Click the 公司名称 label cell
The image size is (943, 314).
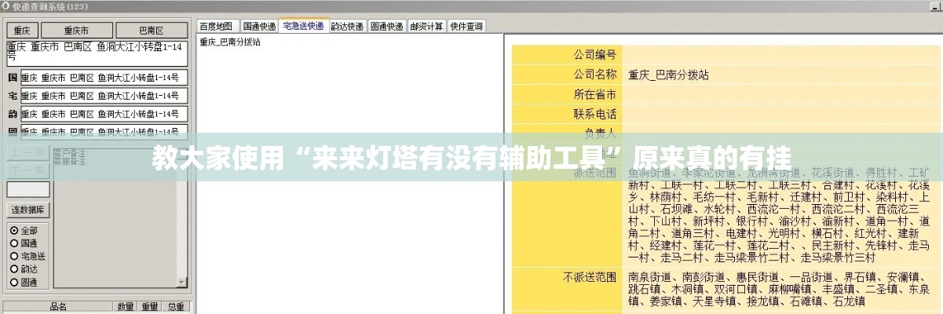tap(567, 75)
